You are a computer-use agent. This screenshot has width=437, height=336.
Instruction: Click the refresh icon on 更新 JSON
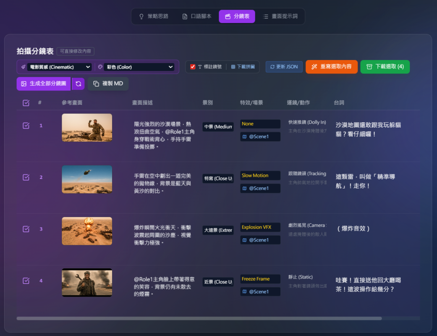point(272,67)
